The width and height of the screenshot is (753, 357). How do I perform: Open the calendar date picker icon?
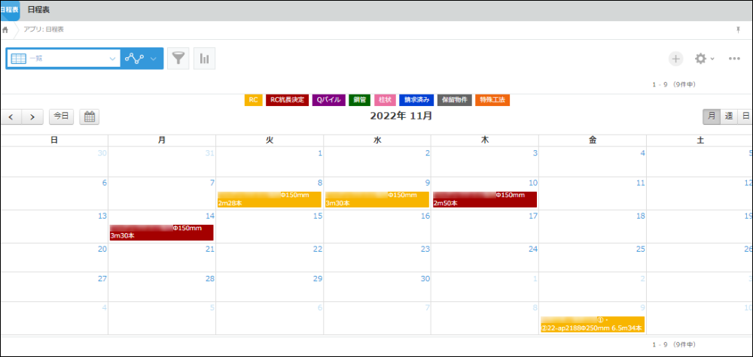(x=89, y=116)
